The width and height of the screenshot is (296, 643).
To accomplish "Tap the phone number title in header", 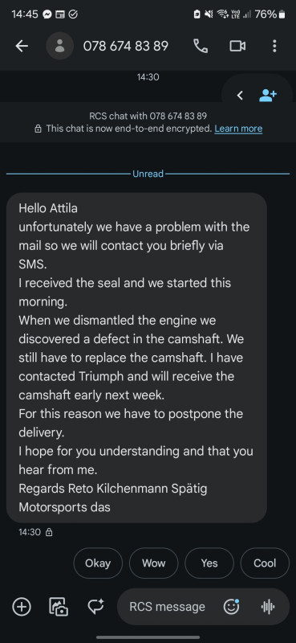I will [126, 46].
